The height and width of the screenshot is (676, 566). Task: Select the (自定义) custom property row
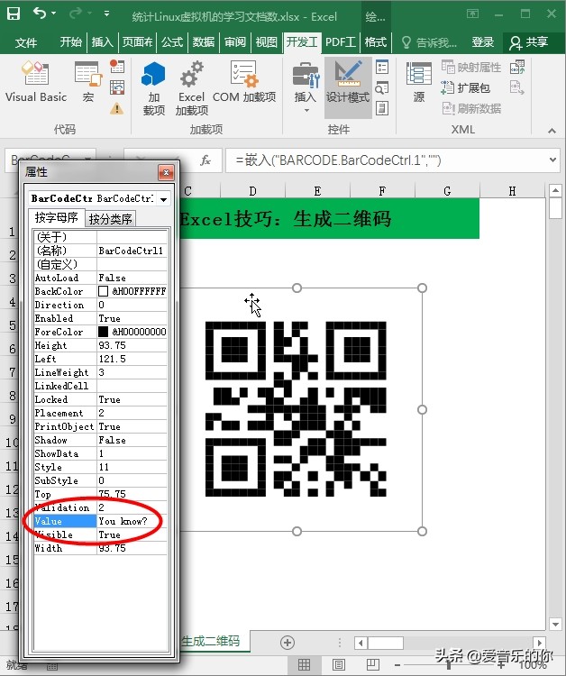tap(100, 264)
